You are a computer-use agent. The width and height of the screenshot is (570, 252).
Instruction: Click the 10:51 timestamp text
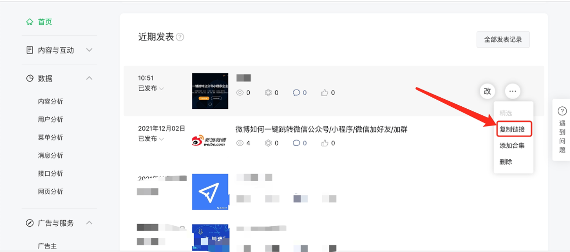[x=146, y=78]
